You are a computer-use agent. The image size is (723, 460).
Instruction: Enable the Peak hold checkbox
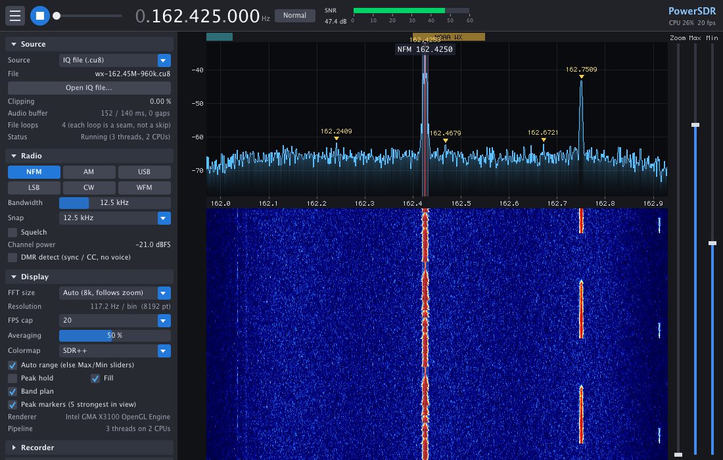[12, 379]
